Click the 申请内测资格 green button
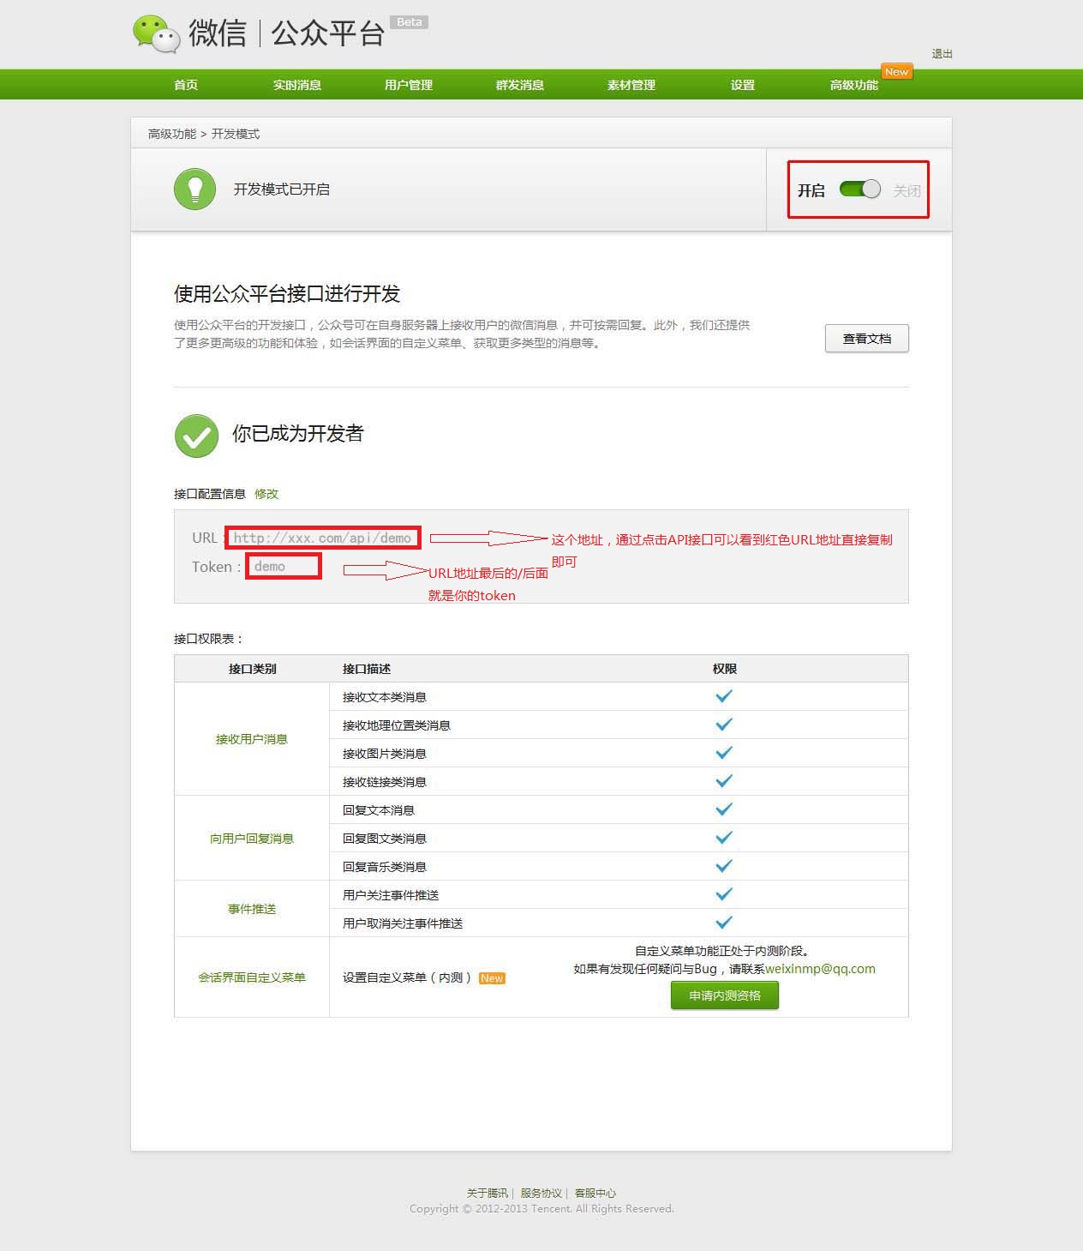 click(x=724, y=995)
